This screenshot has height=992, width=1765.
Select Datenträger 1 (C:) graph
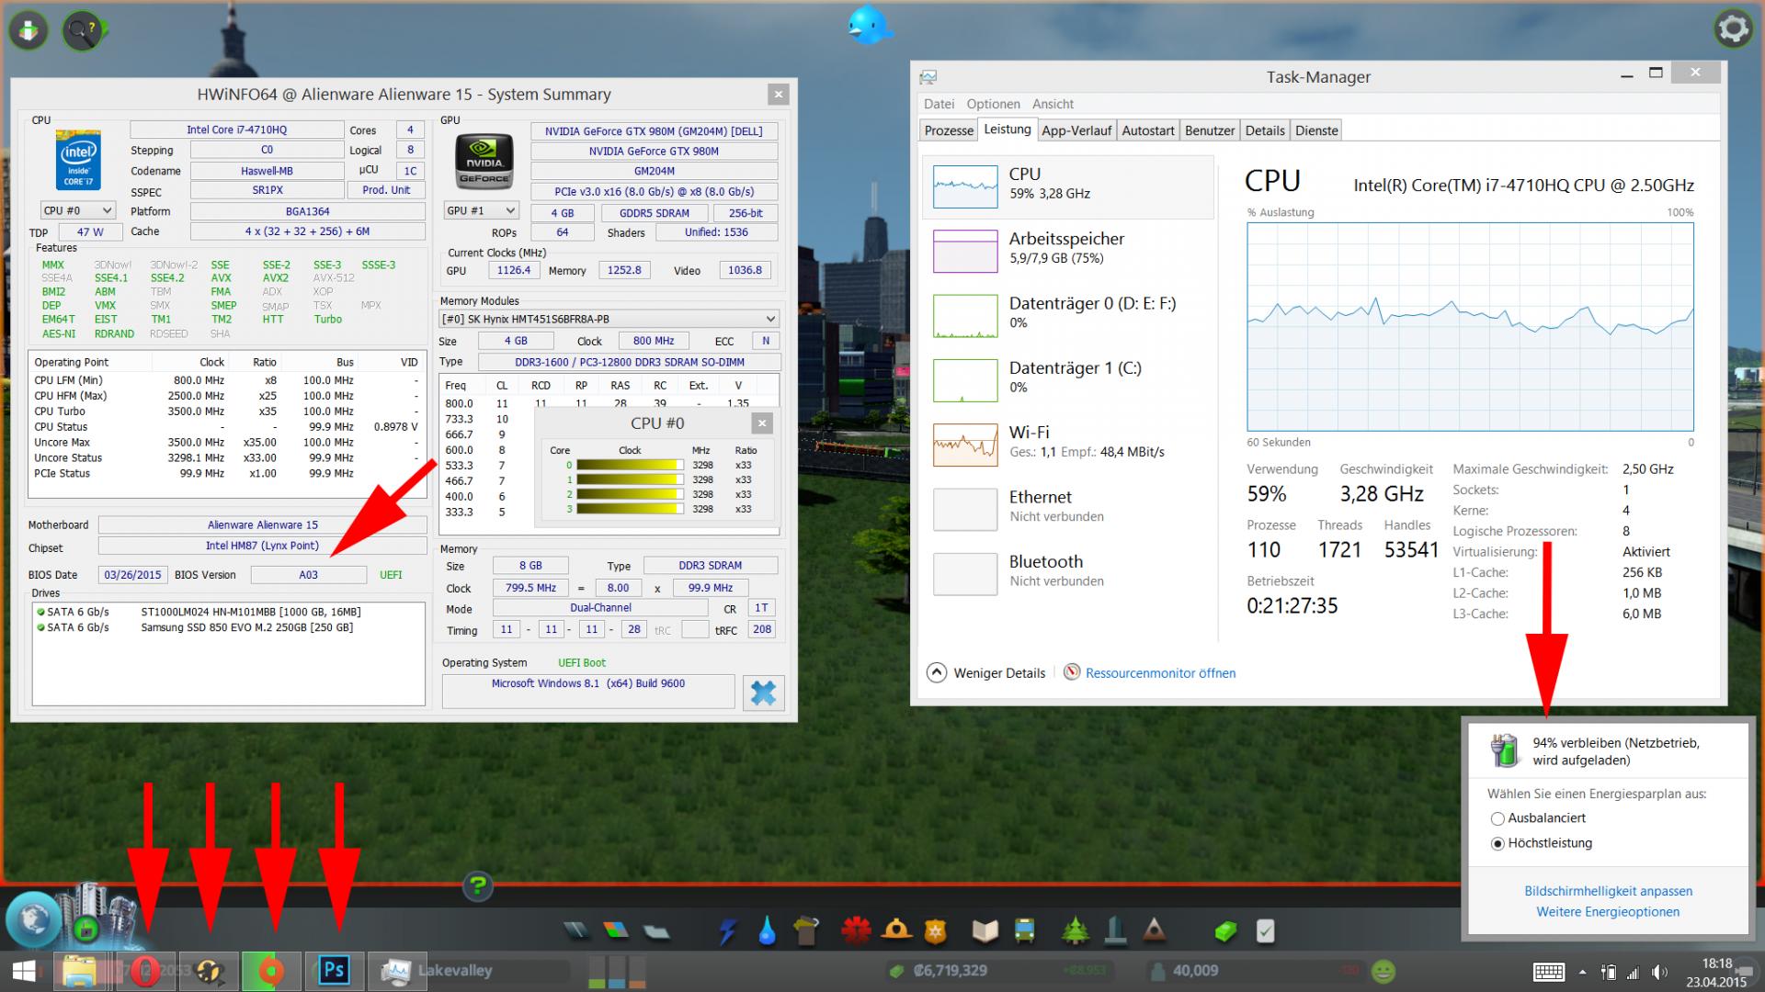(x=1068, y=379)
